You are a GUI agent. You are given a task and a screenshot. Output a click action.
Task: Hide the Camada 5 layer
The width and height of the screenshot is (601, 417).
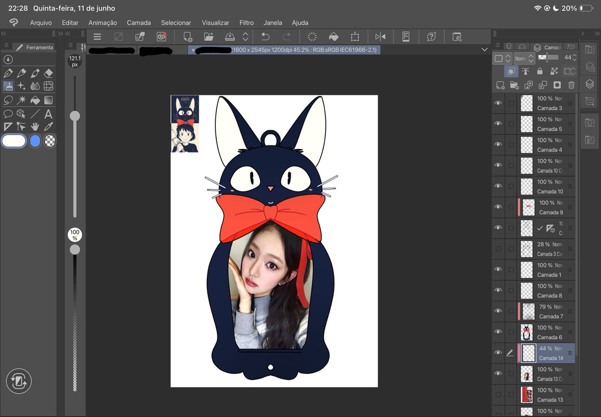tap(498, 123)
